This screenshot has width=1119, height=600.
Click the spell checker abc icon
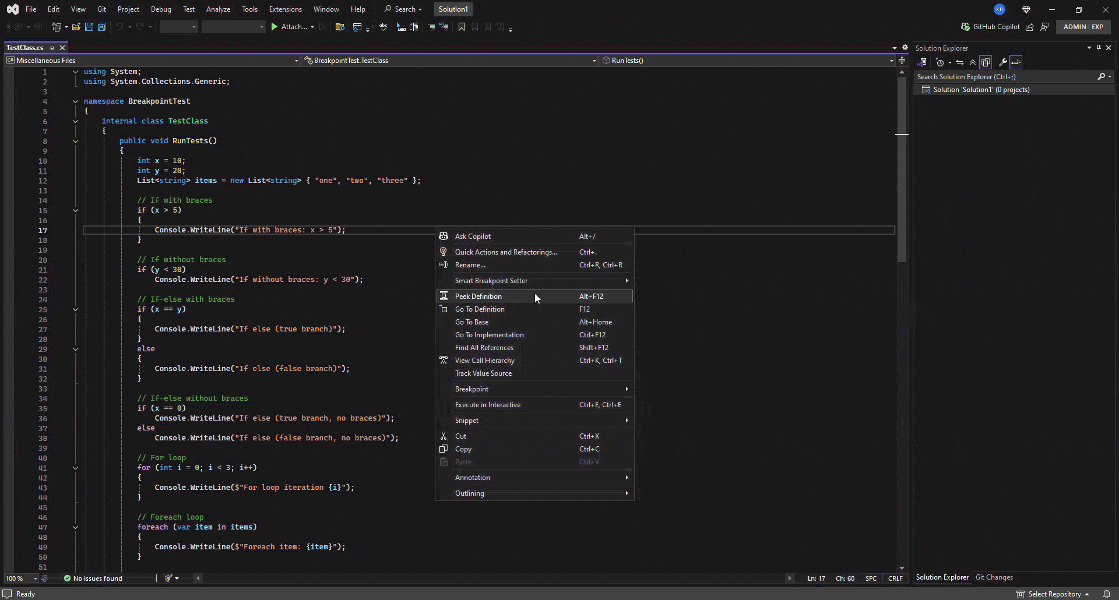(383, 27)
